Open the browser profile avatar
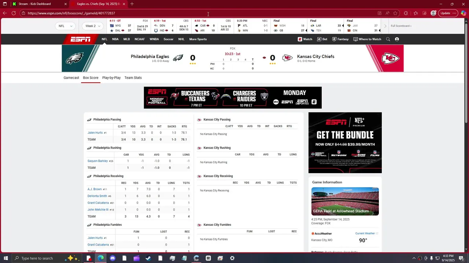The height and width of the screenshot is (263, 469). 433,13
